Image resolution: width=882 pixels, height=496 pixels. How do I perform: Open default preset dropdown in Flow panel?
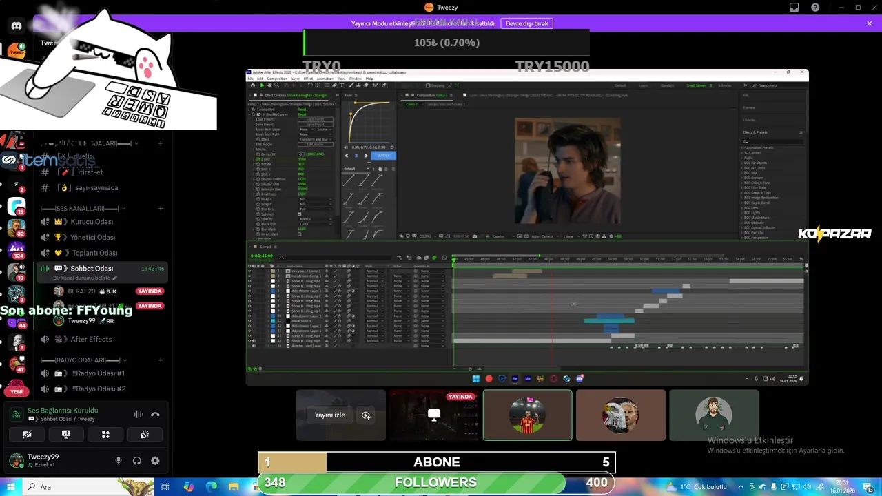click(357, 169)
